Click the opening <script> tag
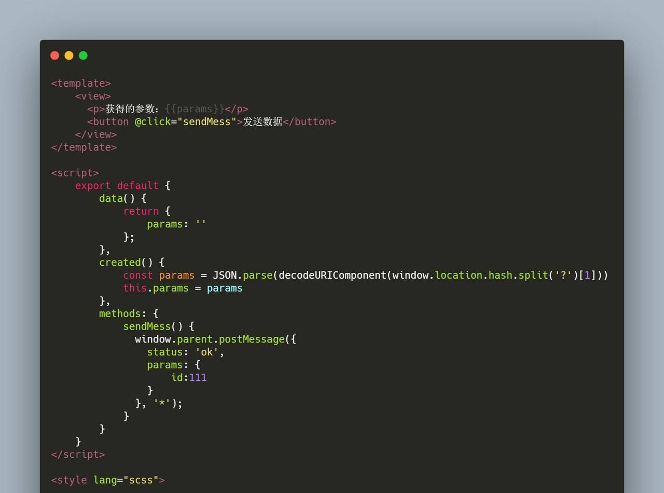This screenshot has height=493, width=664. click(x=75, y=173)
